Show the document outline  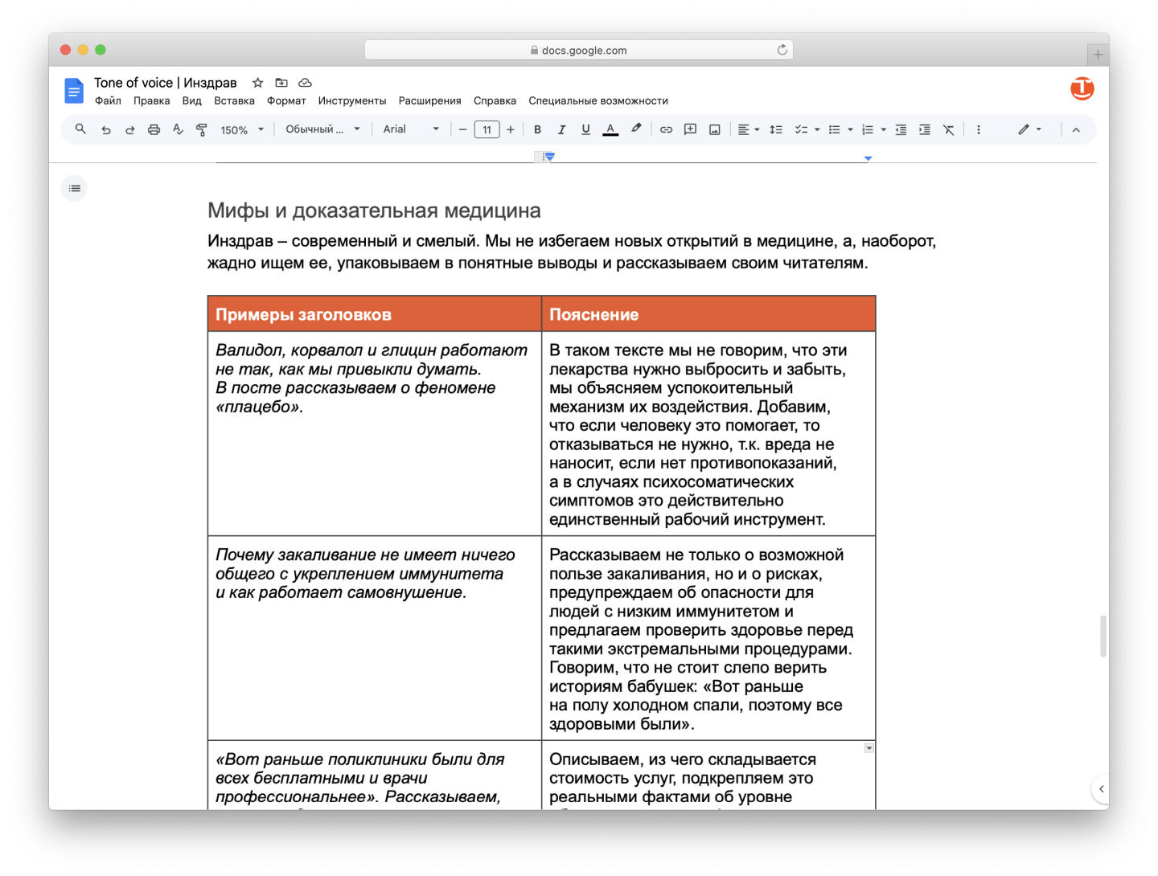pyautogui.click(x=74, y=188)
